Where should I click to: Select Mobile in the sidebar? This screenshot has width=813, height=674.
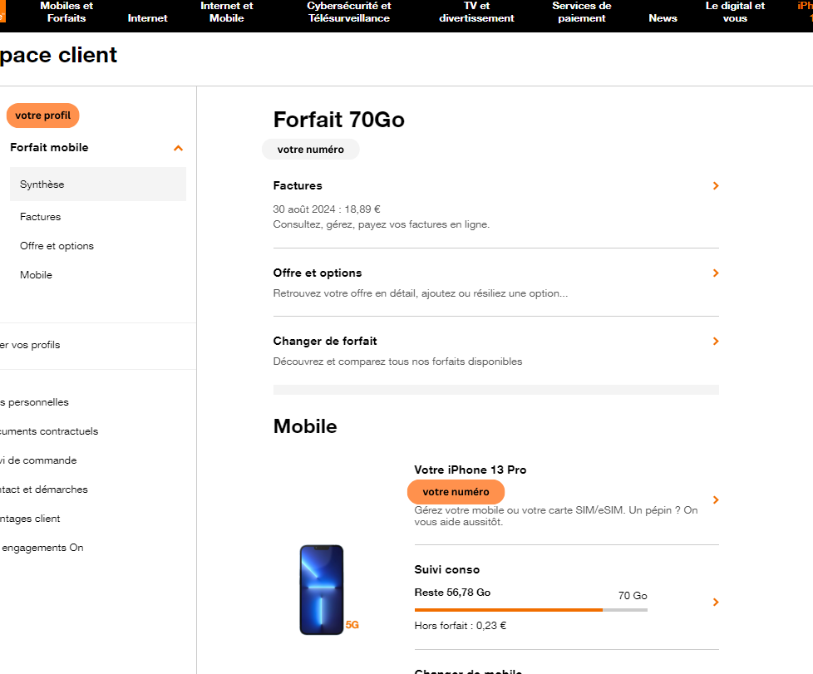point(36,275)
